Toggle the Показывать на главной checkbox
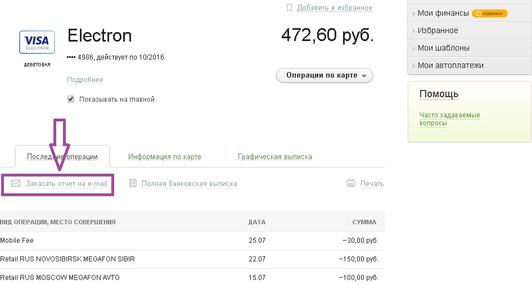Image resolution: width=532 pixels, height=285 pixels. tap(71, 99)
